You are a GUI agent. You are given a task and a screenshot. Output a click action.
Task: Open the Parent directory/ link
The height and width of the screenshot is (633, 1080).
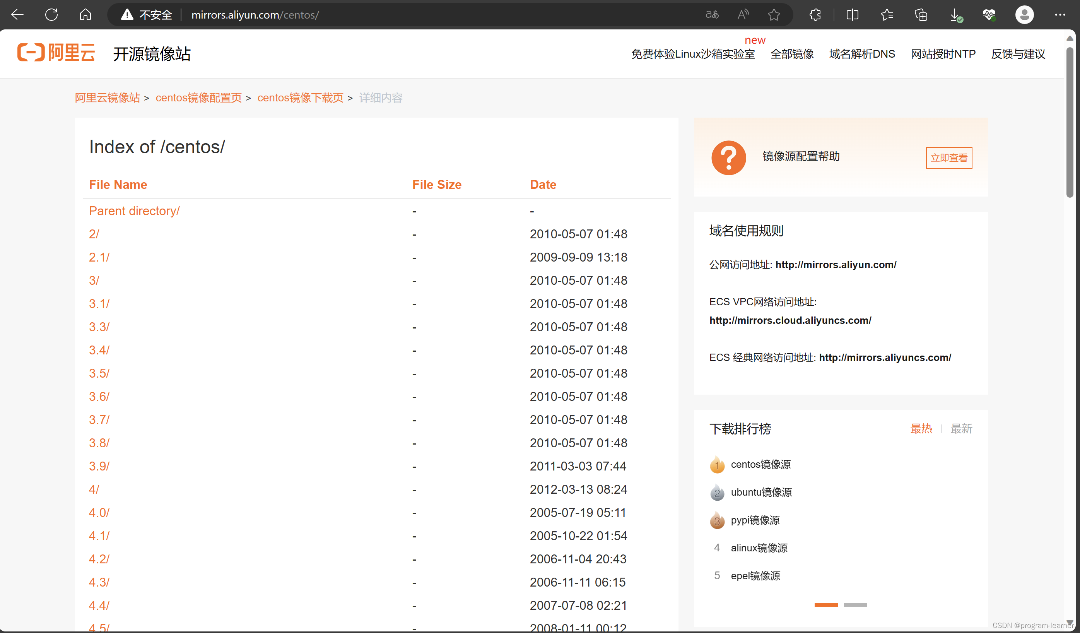coord(134,211)
